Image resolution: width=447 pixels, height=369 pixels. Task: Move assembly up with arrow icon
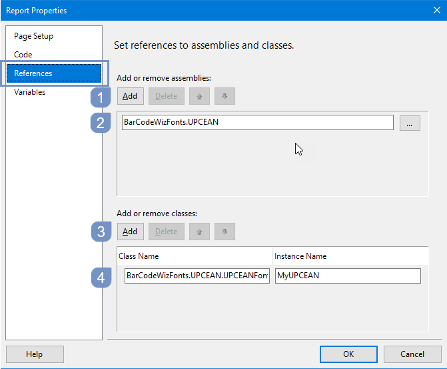tap(199, 96)
